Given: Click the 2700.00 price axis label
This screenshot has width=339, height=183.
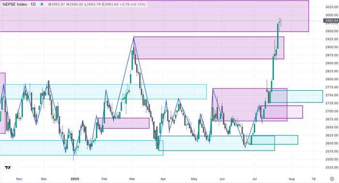Looking at the screenshot, I should 331,111.
